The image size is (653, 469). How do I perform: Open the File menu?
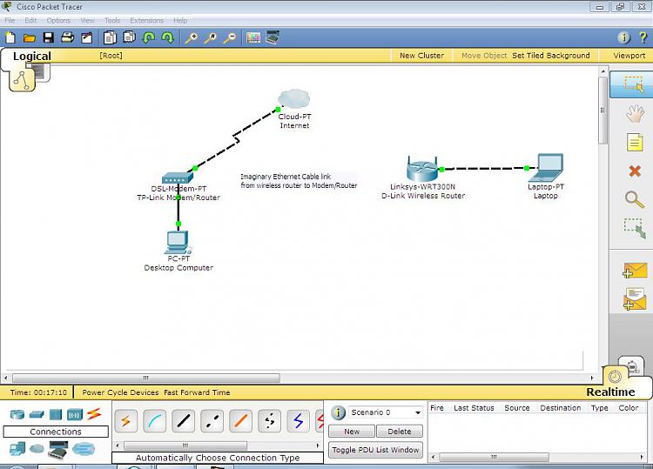pyautogui.click(x=10, y=20)
